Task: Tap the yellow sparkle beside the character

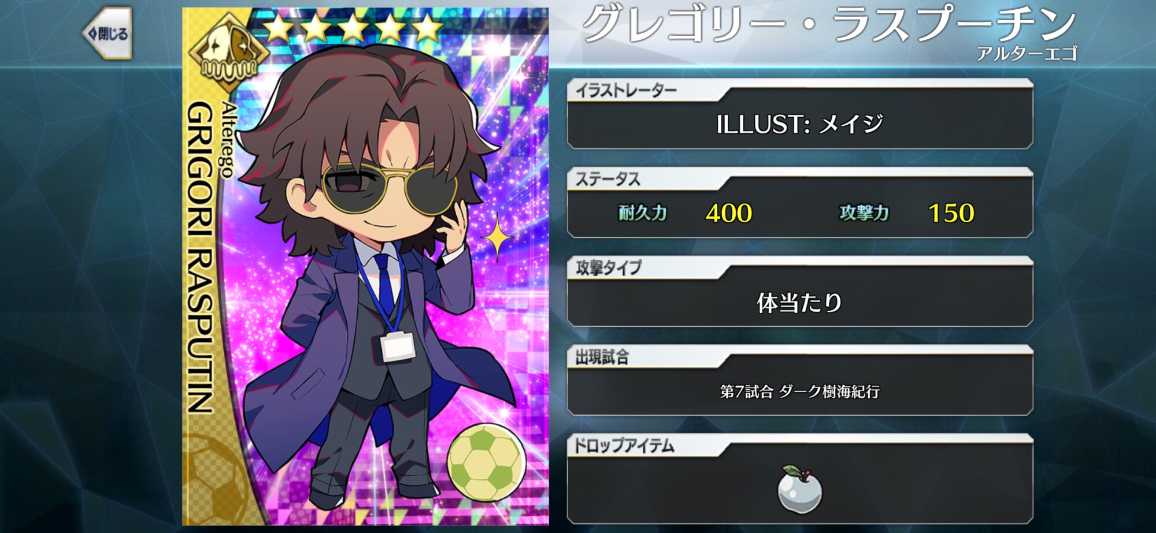Action: [498, 237]
